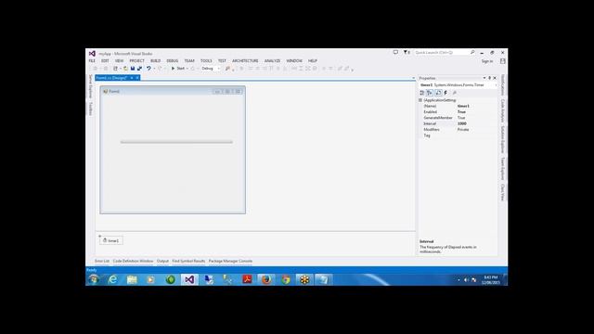Open the Solution Explorer side tab
The image size is (594, 334).
click(x=503, y=140)
